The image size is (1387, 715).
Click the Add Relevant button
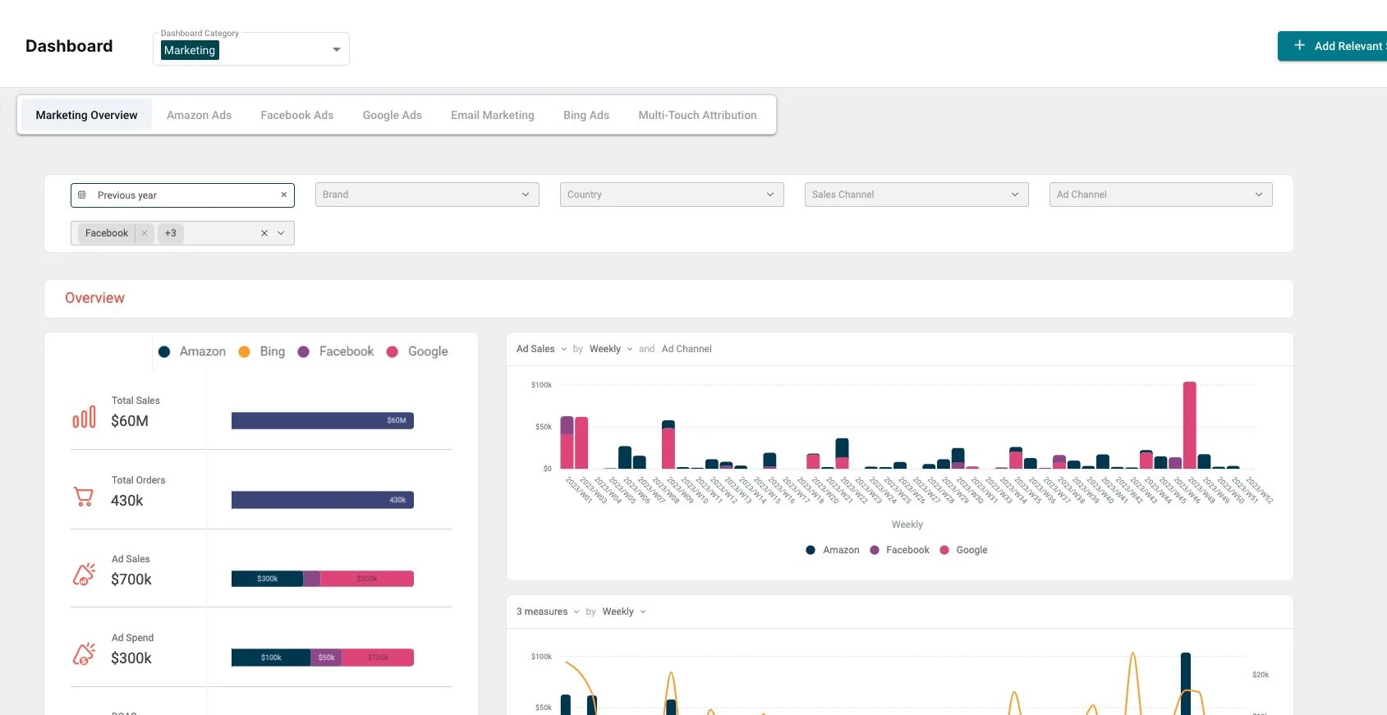coord(1332,46)
